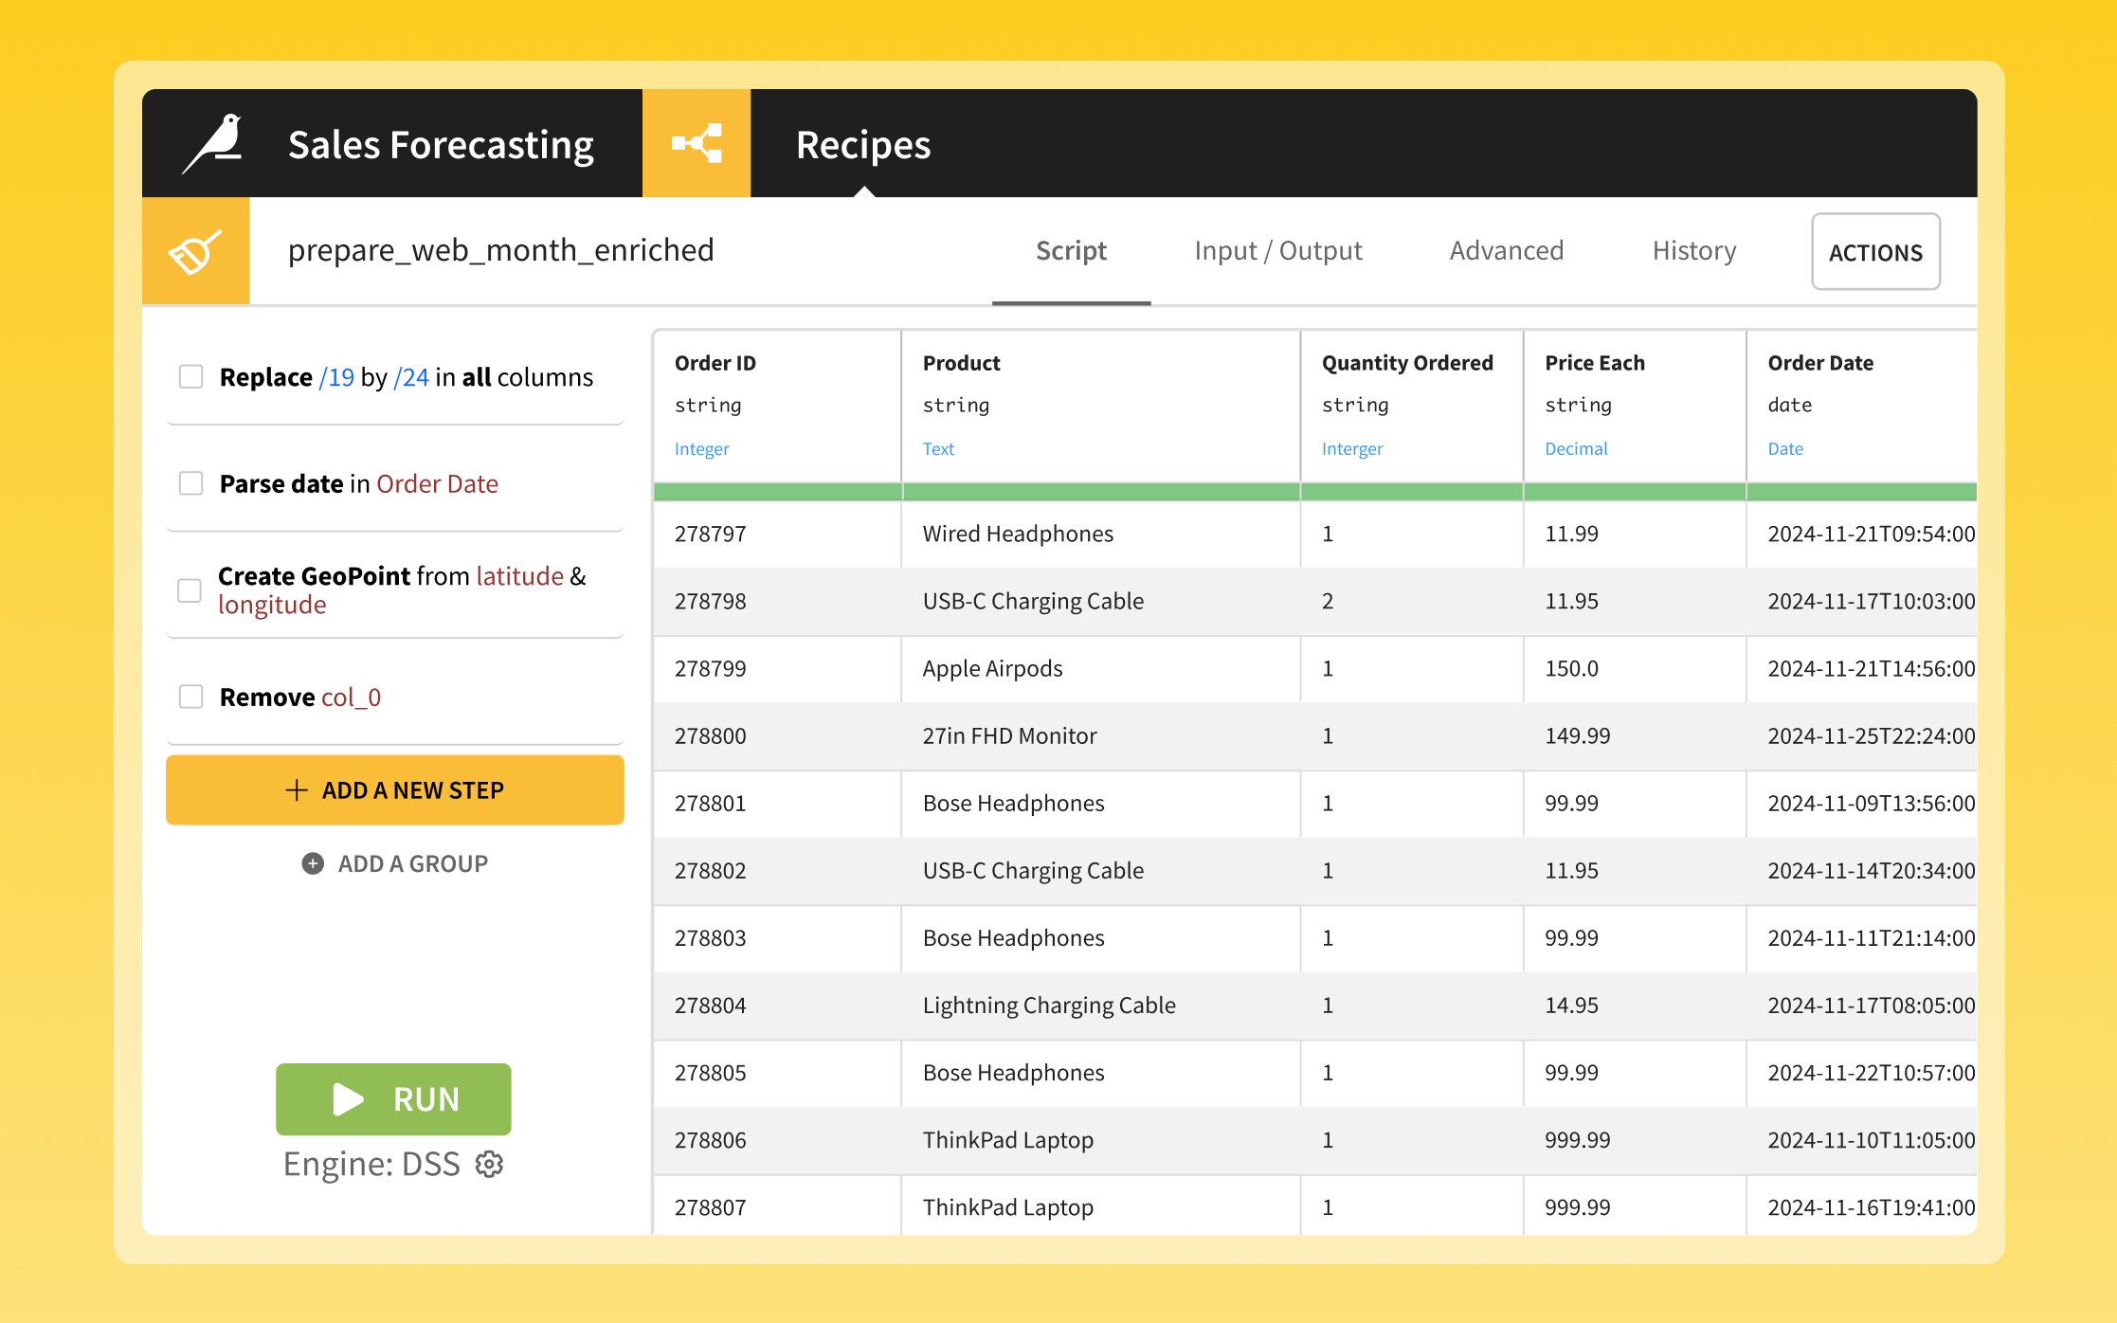Expand Price Each Decimal meaning dropdown
The image size is (2117, 1323).
click(1576, 449)
